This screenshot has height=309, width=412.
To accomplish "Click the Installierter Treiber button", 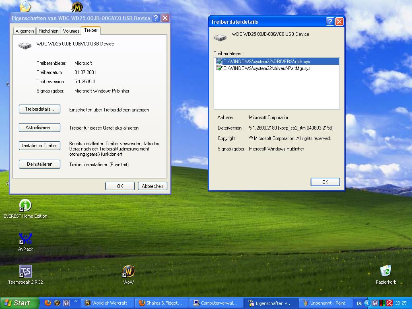I will [39, 146].
